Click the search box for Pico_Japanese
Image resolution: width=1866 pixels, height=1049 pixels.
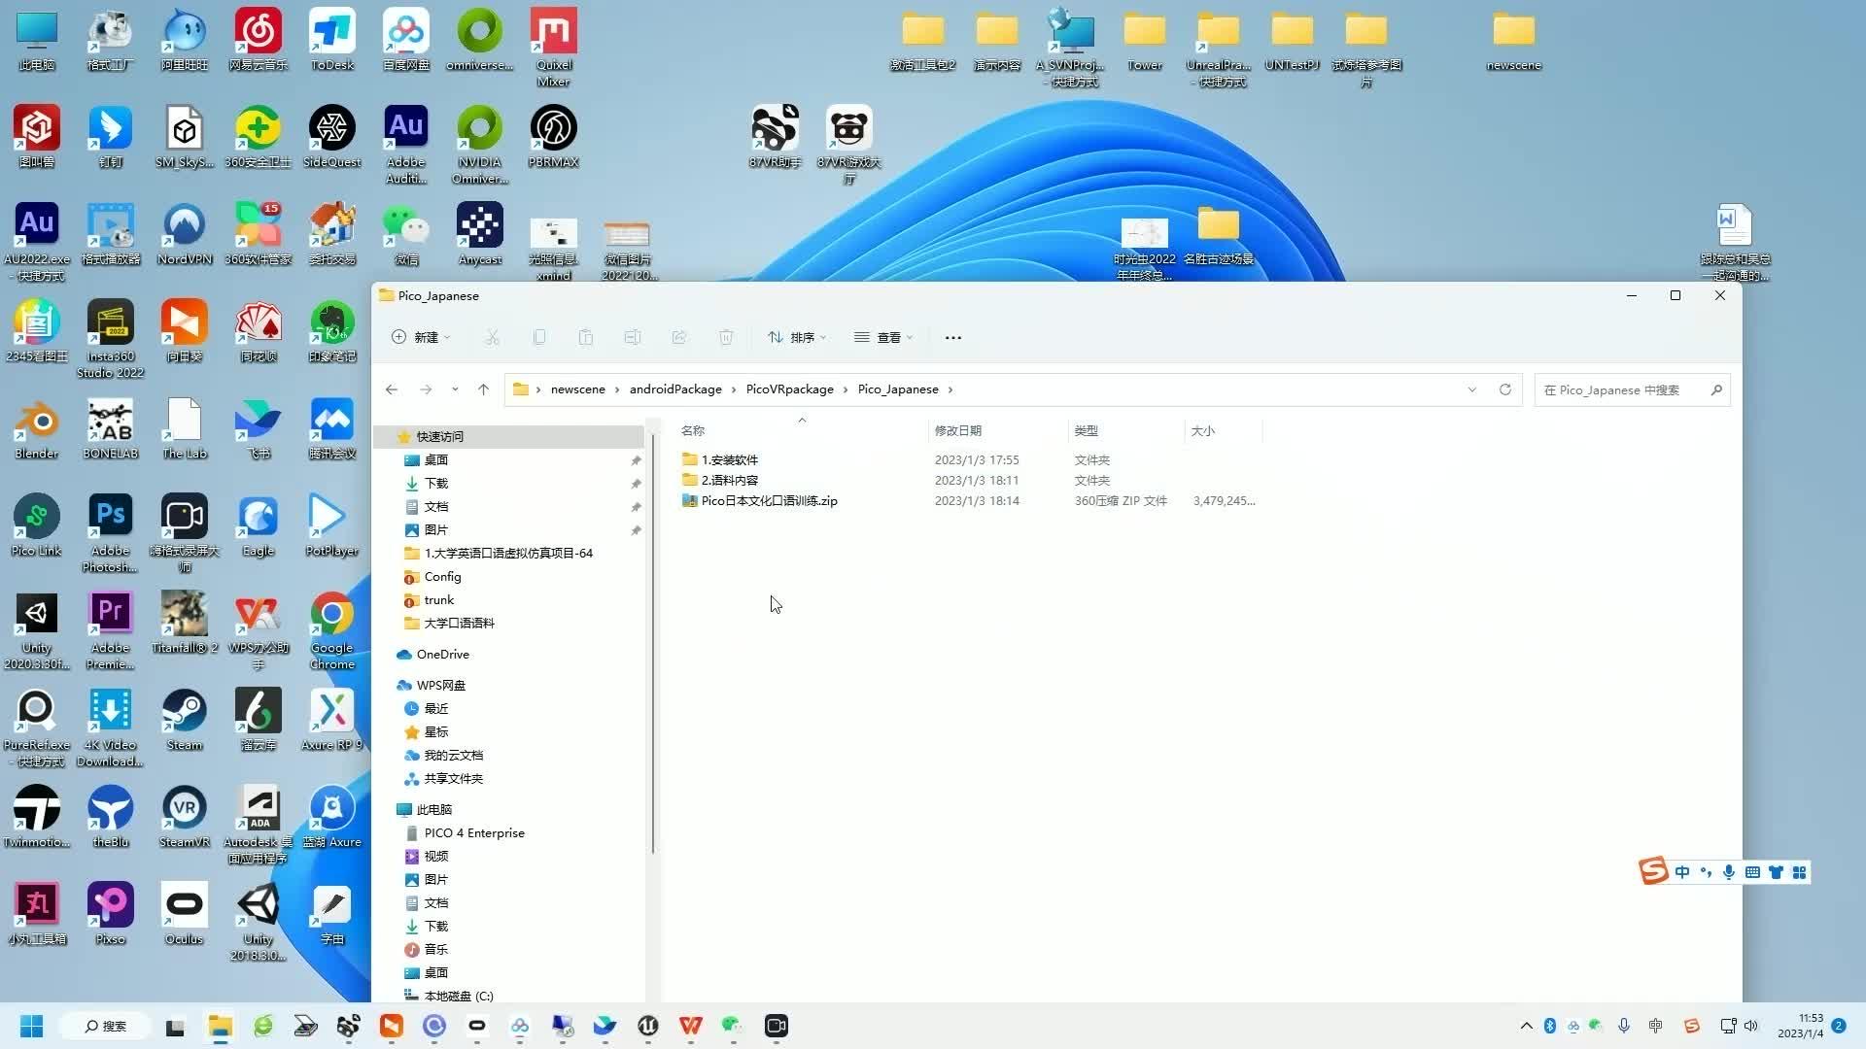(x=1632, y=389)
